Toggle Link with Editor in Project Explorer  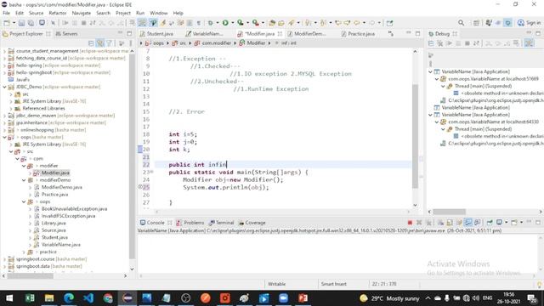tap(100, 43)
